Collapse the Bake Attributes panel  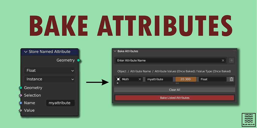[x=115, y=51]
